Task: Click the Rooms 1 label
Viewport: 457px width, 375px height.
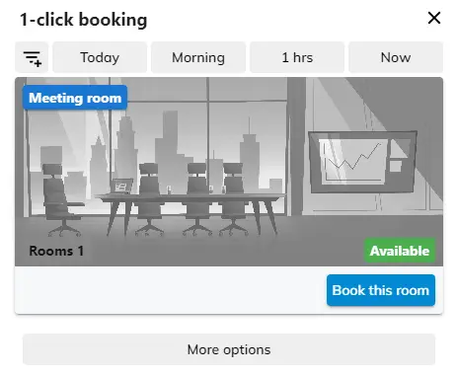Action: (x=56, y=251)
